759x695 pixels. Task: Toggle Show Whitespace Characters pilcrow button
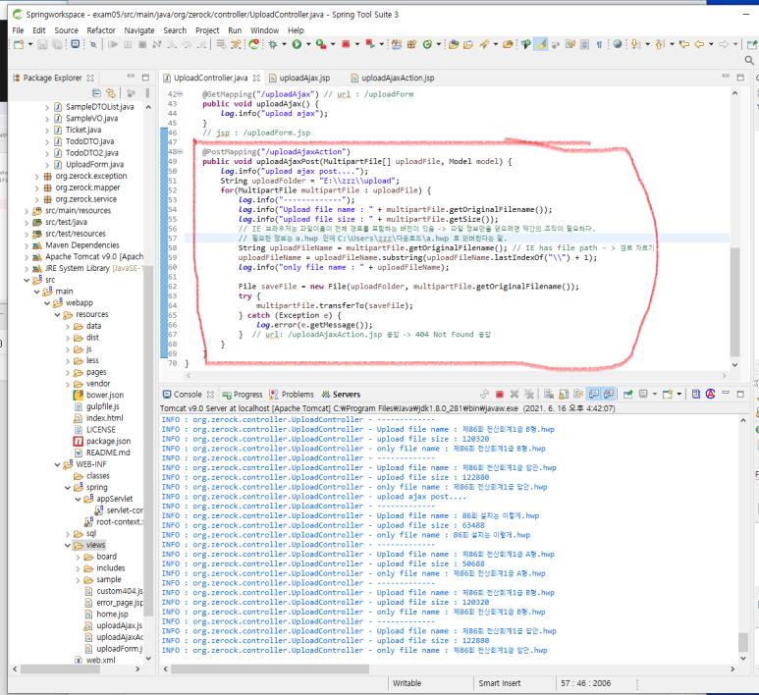[599, 44]
